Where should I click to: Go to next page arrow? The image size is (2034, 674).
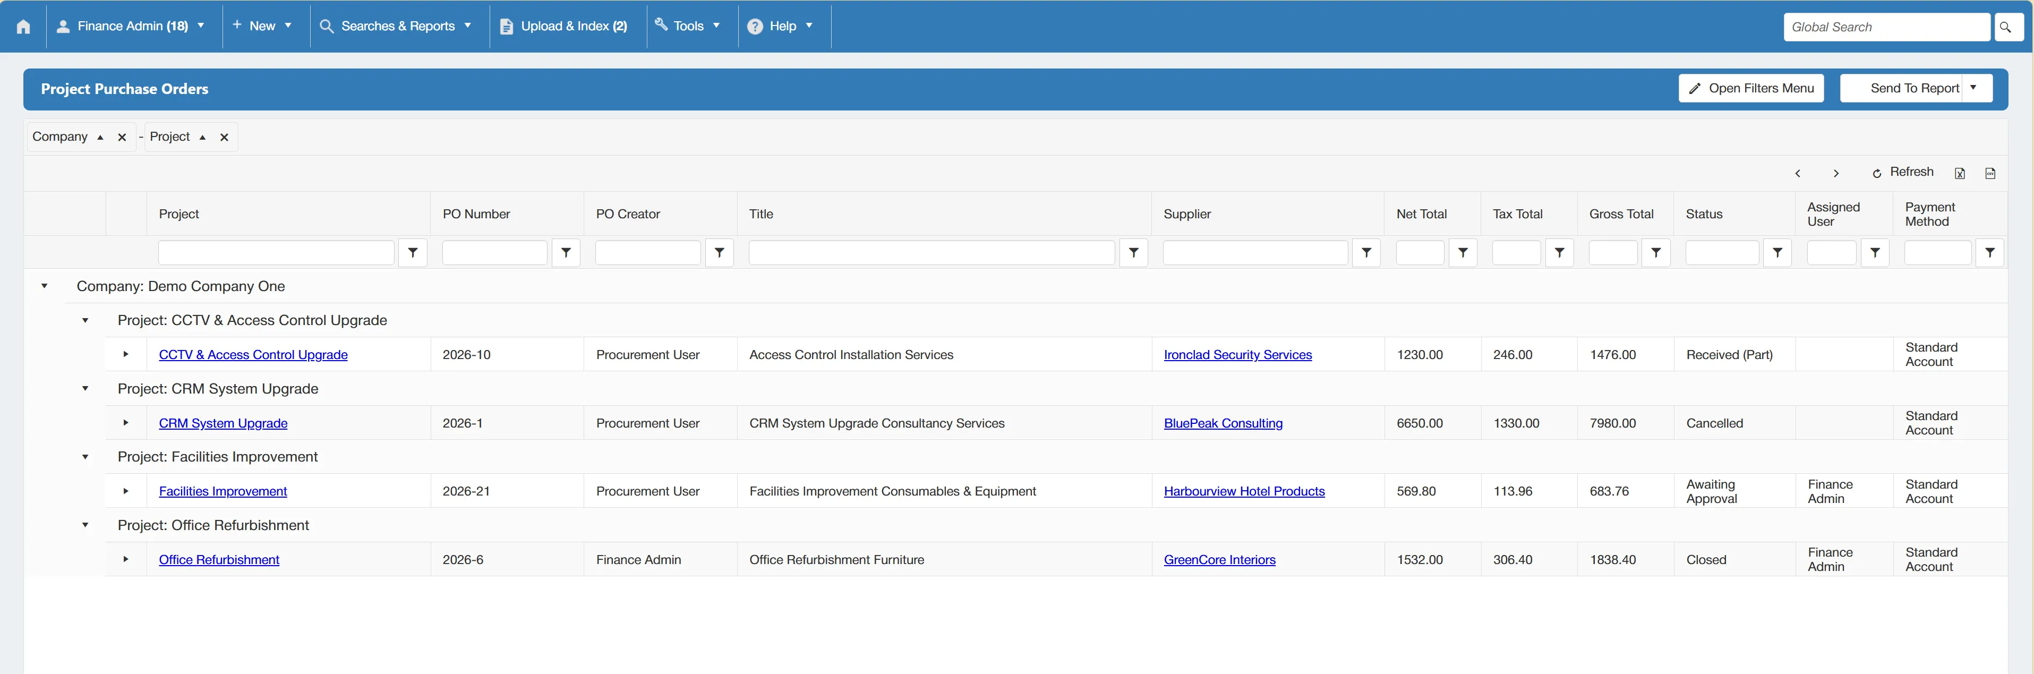tap(1836, 174)
